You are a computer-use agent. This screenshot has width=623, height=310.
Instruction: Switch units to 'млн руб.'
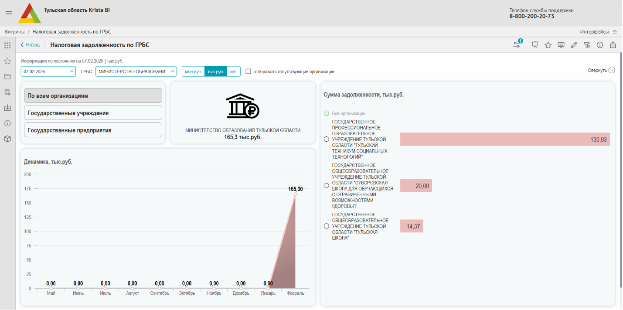click(193, 72)
